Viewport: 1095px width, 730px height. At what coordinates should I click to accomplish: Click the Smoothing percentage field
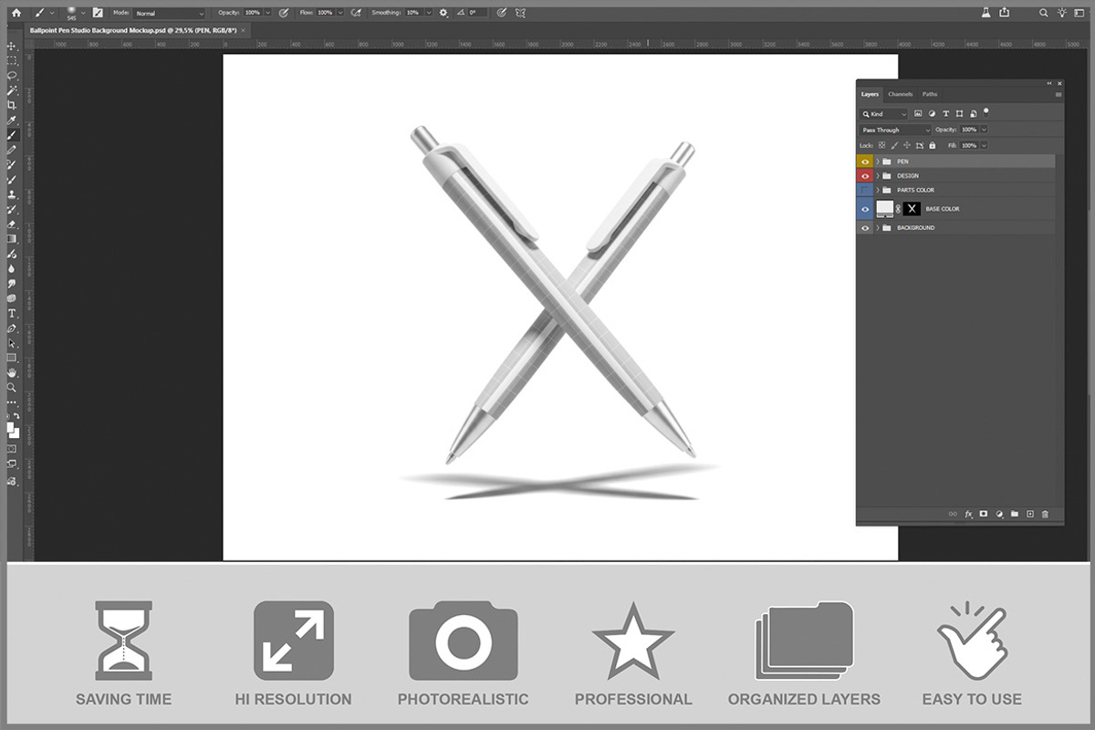414,13
